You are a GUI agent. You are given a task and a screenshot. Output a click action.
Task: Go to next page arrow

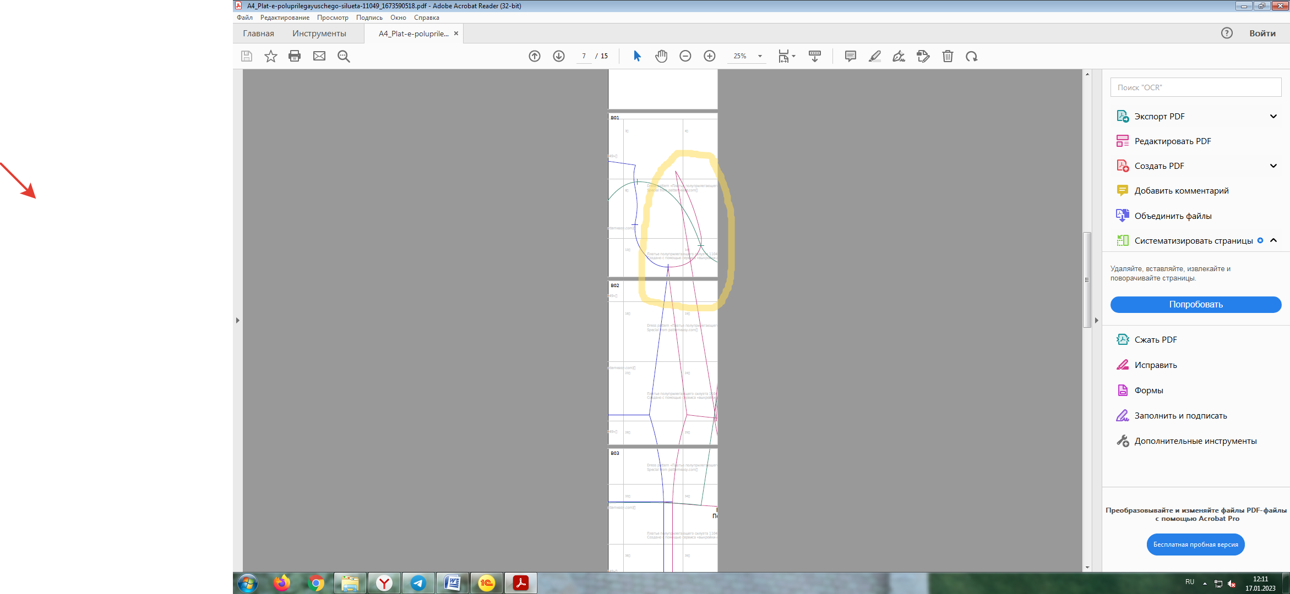point(559,56)
